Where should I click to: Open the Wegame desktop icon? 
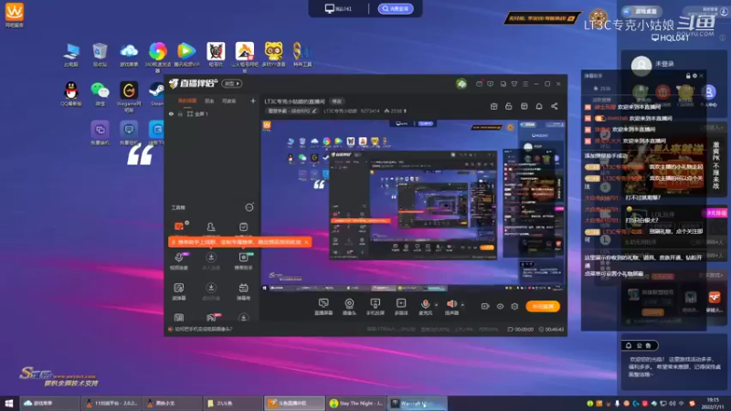[x=129, y=97]
